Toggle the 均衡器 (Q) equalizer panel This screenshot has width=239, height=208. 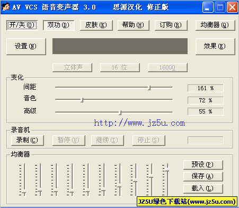(x=215, y=25)
